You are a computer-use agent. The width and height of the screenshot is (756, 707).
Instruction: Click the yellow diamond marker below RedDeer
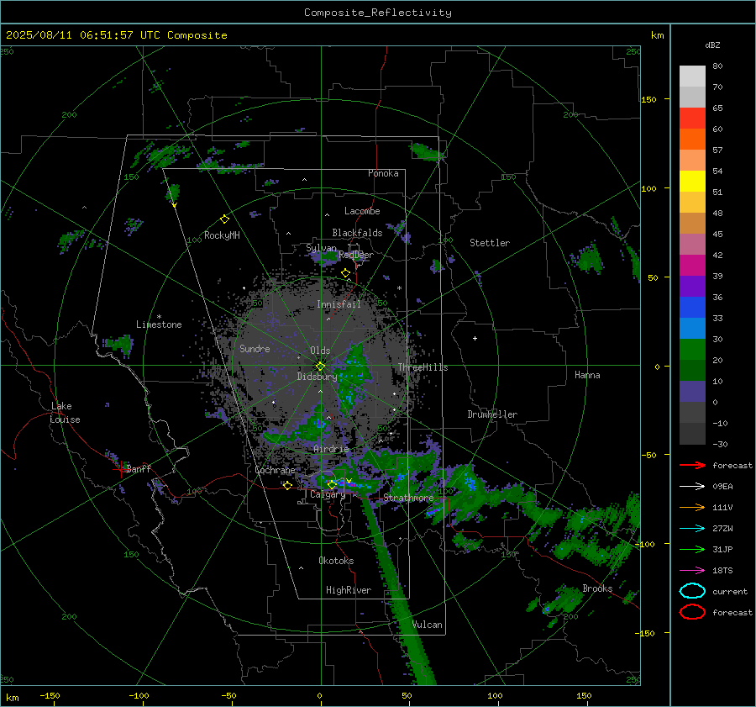345,273
